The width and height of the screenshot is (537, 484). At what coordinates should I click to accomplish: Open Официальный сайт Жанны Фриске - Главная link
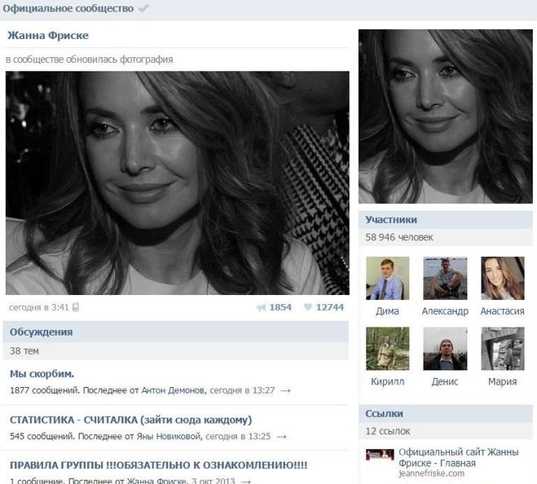click(x=458, y=458)
